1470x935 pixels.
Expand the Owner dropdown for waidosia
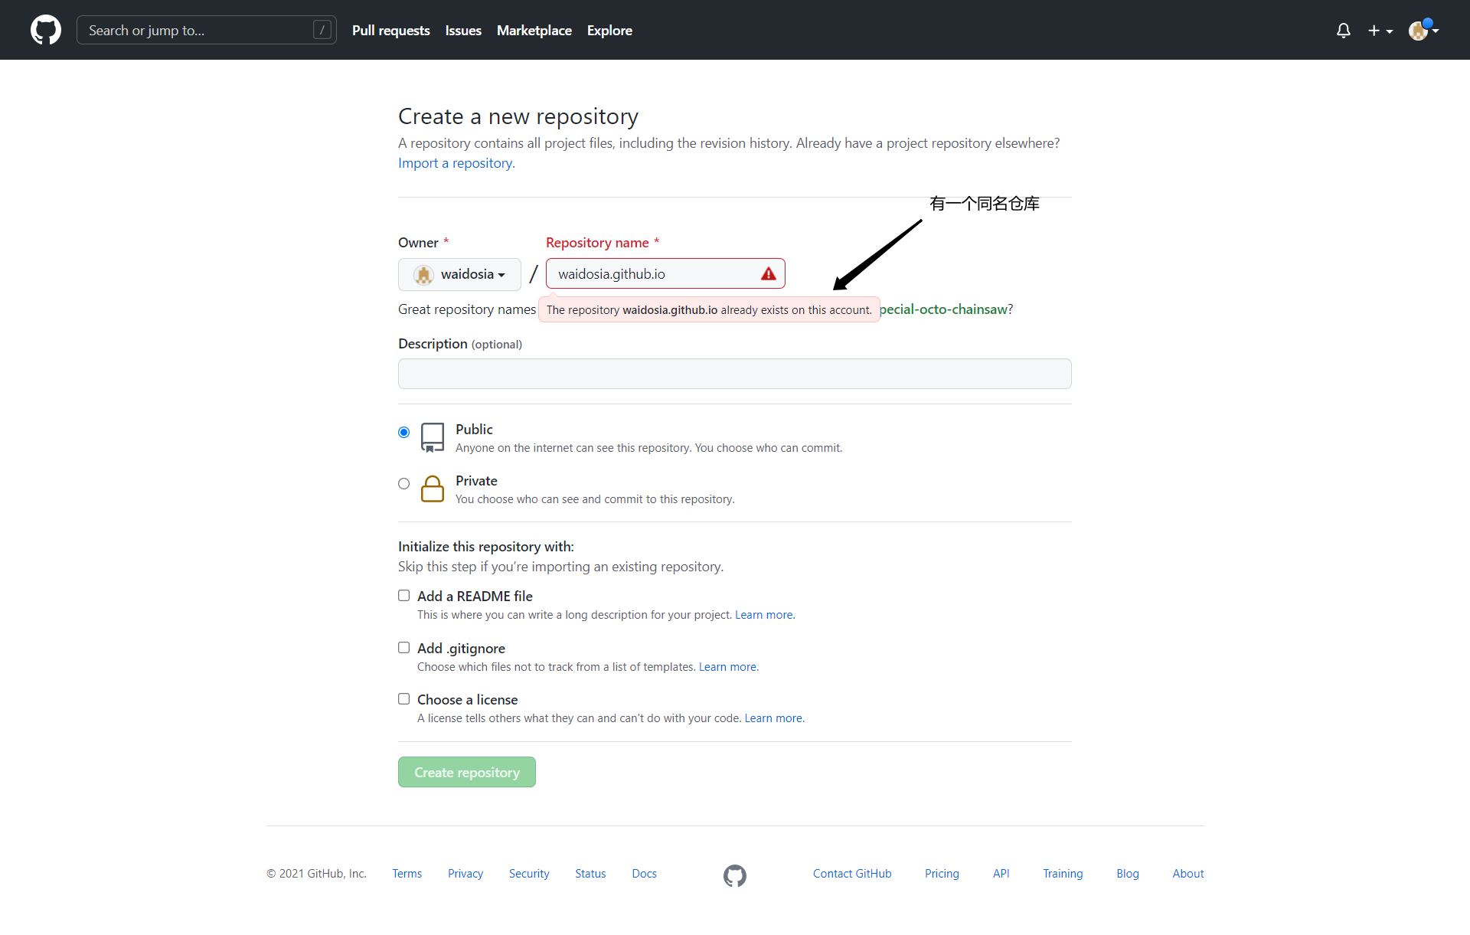pos(461,273)
